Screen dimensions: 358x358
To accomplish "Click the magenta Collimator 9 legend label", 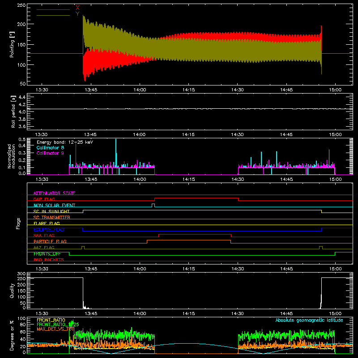I will coord(50,153).
